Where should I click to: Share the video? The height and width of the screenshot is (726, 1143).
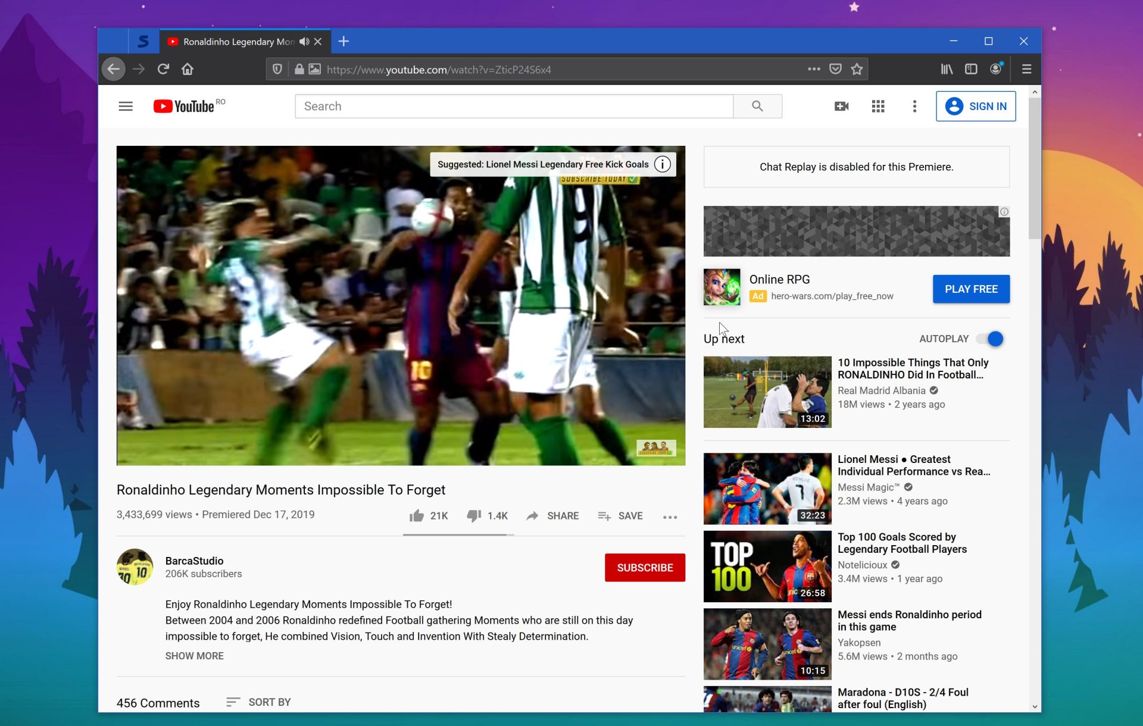tap(552, 516)
